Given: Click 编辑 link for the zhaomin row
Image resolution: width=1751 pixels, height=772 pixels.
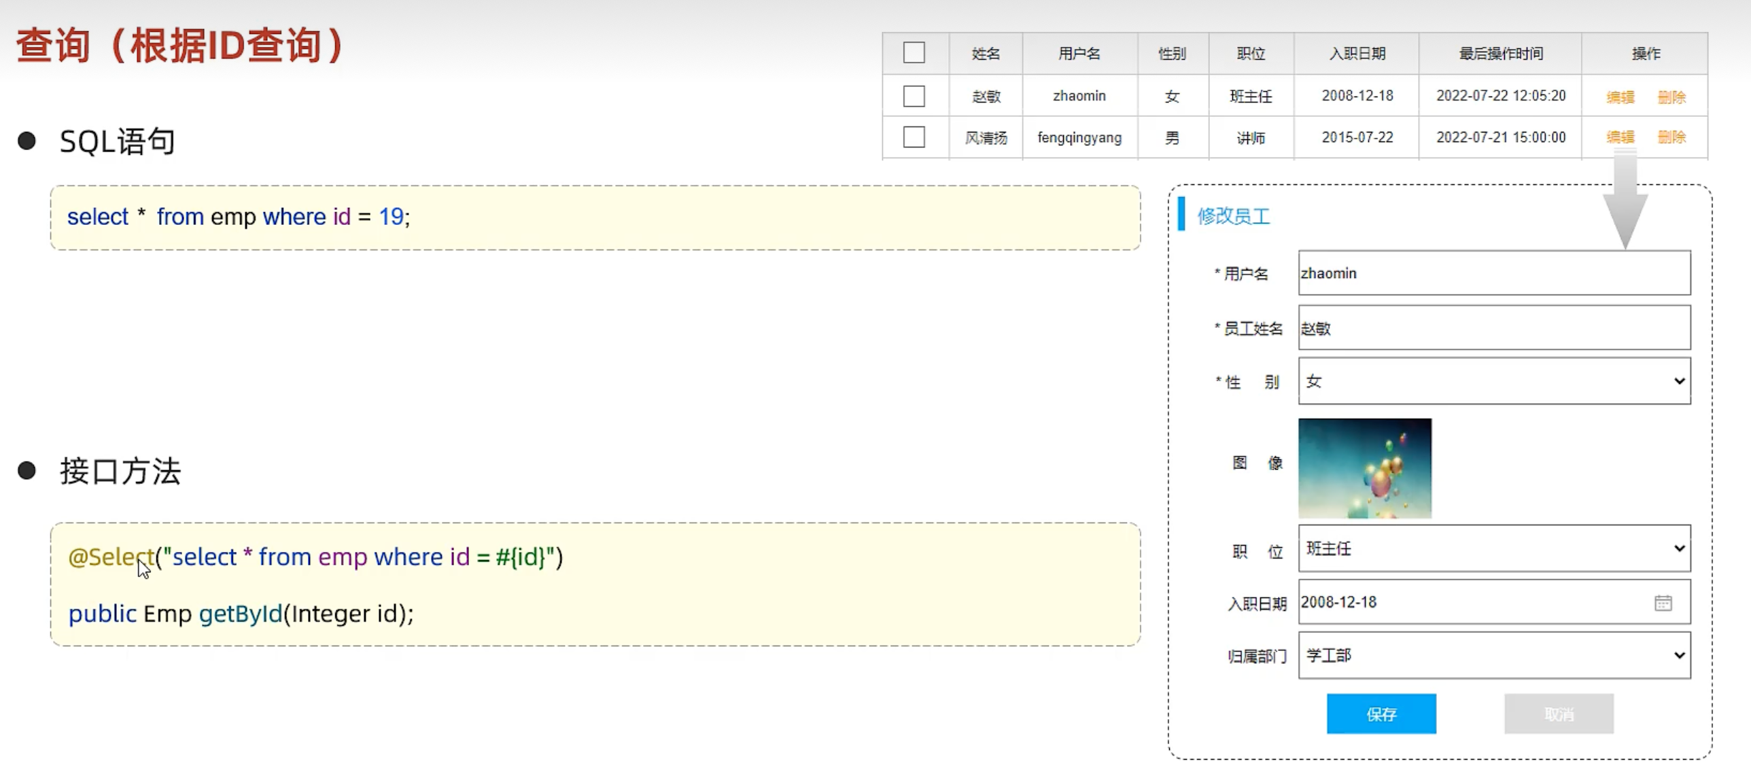Looking at the screenshot, I should click(1620, 96).
